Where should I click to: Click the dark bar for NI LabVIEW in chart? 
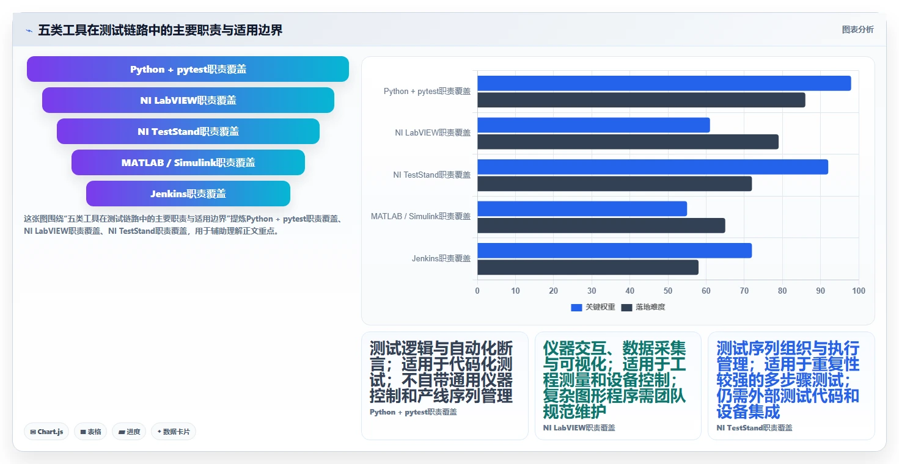click(x=628, y=142)
